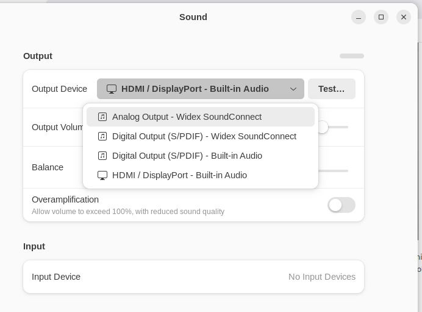Minimize the Sound window
This screenshot has height=312, width=422.
pyautogui.click(x=359, y=17)
